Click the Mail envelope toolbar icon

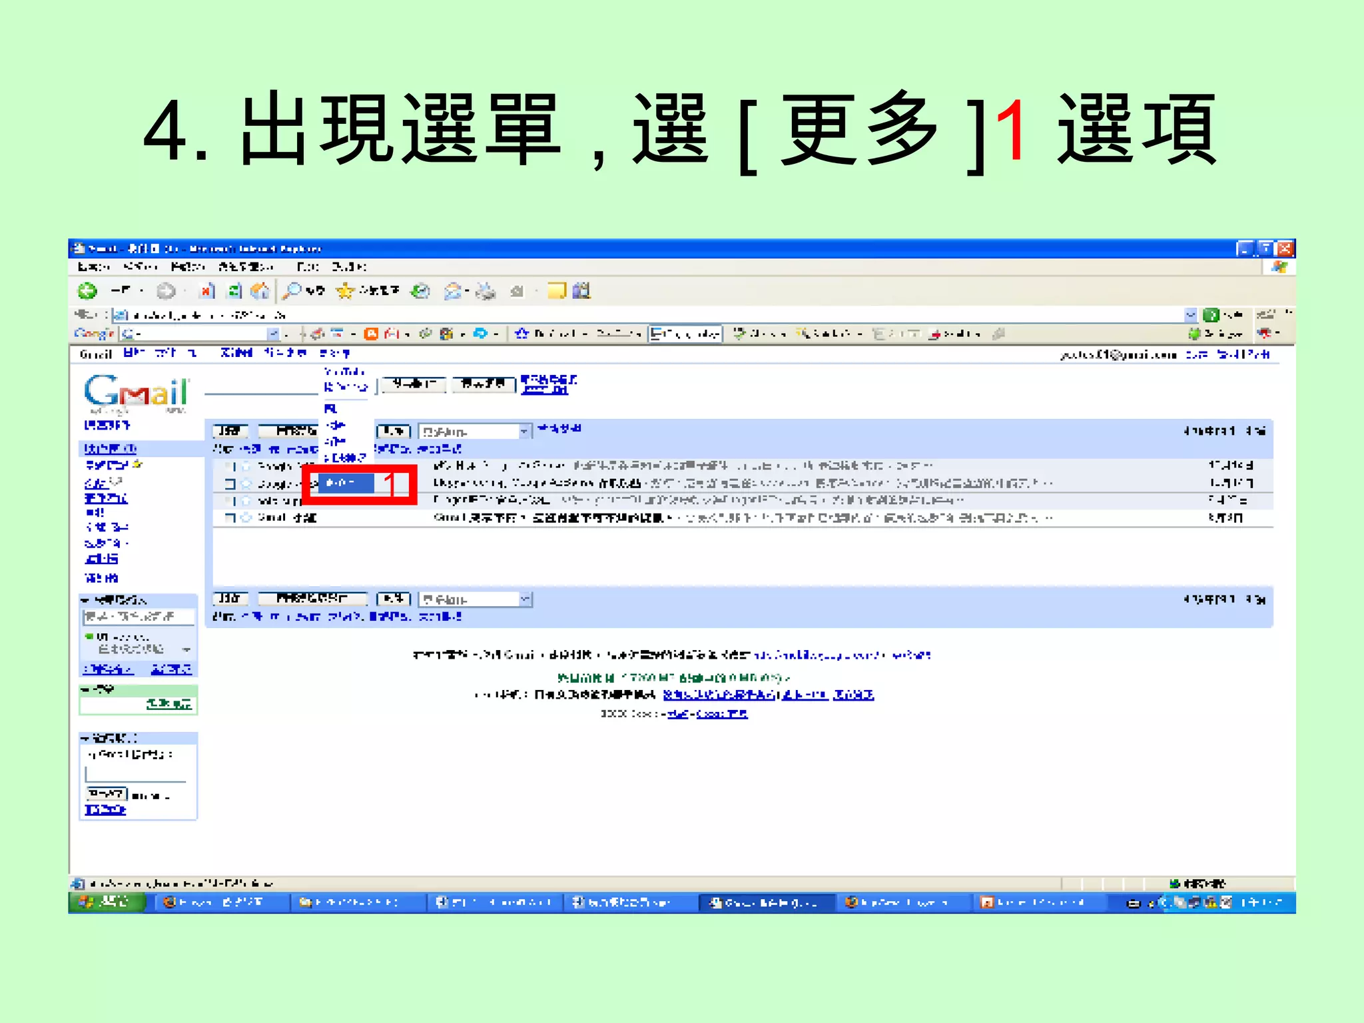click(453, 291)
